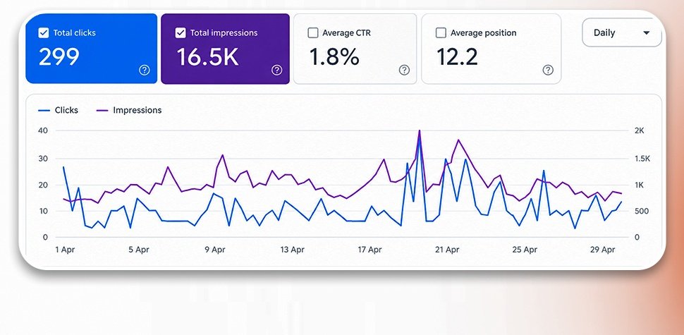
Task: Open the Daily granularity dropdown
Action: pyautogui.click(x=622, y=32)
